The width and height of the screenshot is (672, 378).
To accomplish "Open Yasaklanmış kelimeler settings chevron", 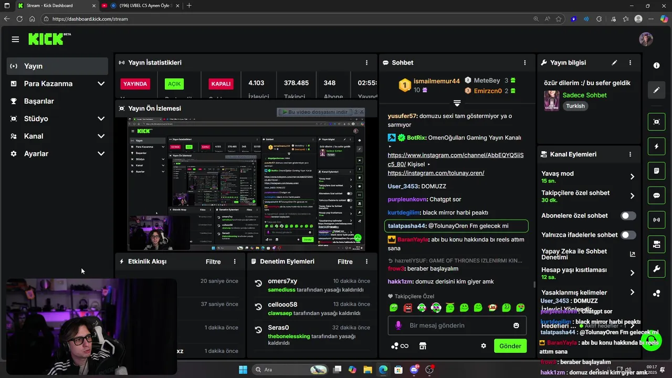I will point(632,292).
